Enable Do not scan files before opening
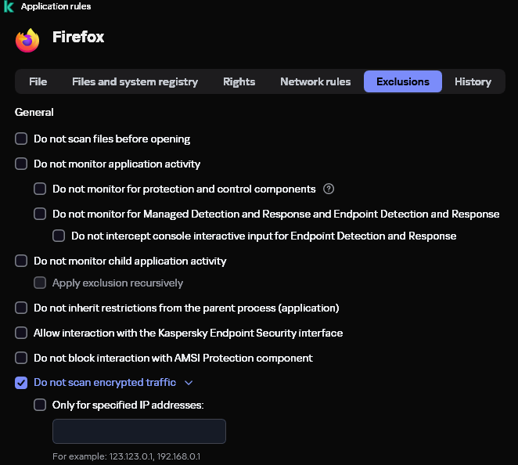Screen dimensions: 518x465 tap(21, 139)
